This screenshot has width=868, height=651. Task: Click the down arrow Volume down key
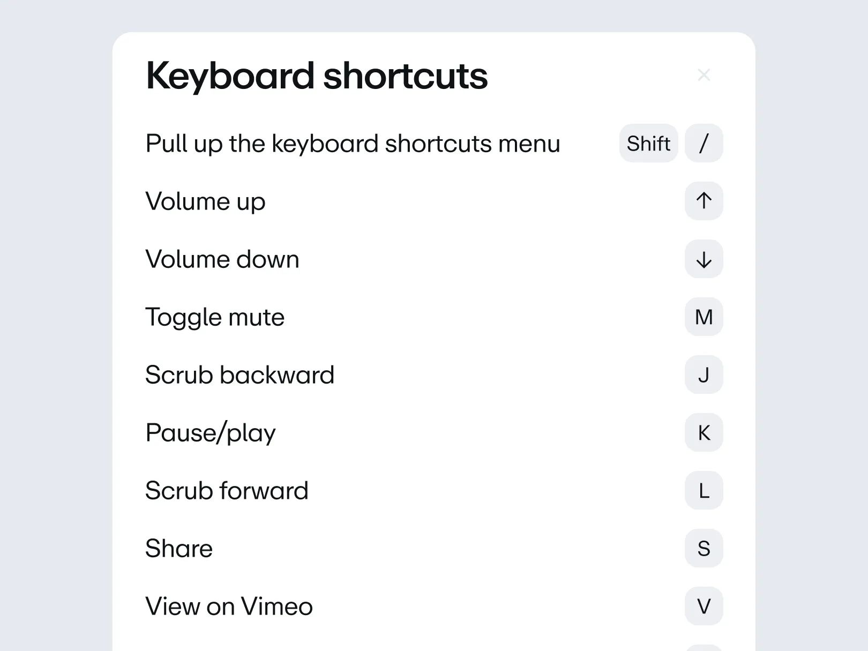pyautogui.click(x=704, y=259)
